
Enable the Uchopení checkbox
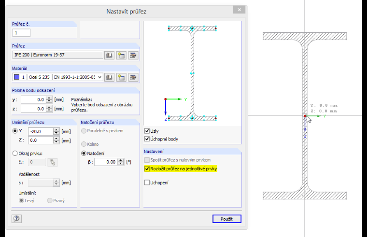(x=147, y=182)
